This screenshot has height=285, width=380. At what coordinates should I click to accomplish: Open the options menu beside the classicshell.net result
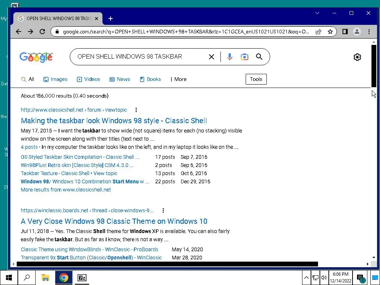pos(136,110)
